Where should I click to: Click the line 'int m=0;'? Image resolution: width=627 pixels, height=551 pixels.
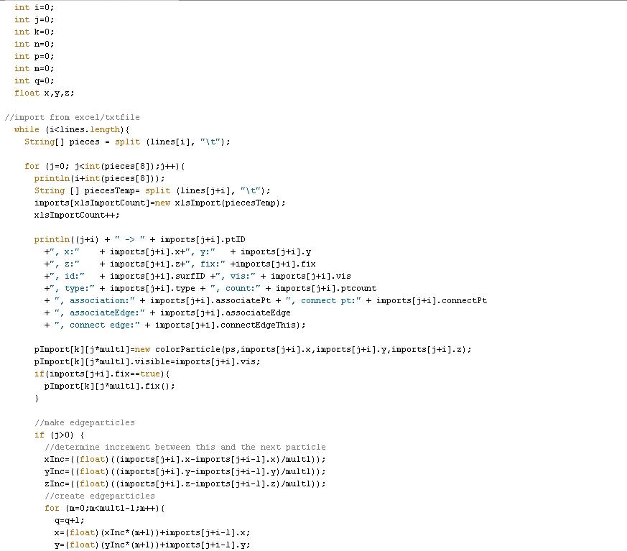click(34, 68)
